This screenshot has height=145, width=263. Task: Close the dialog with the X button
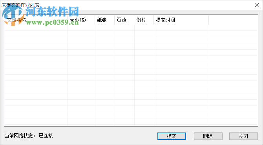tap(257, 5)
